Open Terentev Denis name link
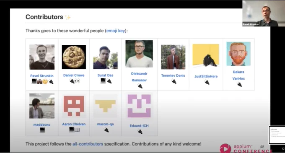Screen dimensions: 285x153 pos(173,75)
